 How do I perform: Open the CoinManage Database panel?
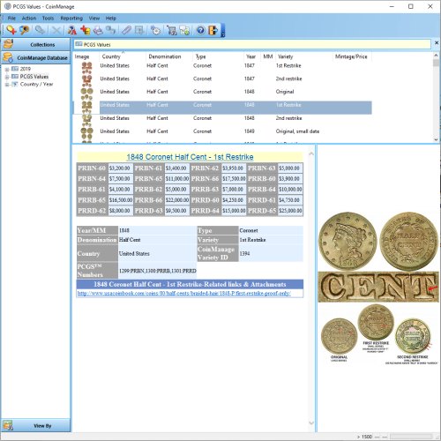pyautogui.click(x=35, y=57)
